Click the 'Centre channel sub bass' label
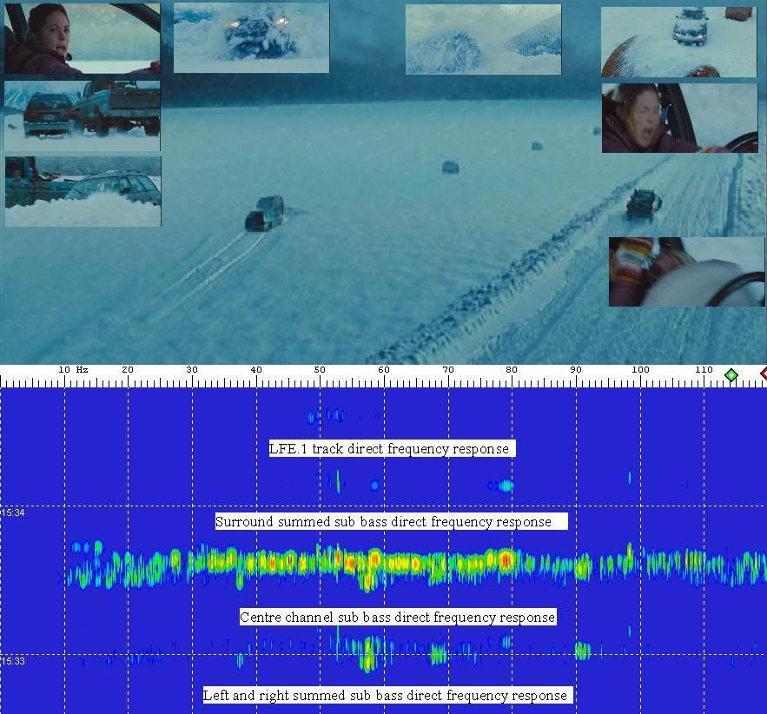The image size is (767, 714). click(x=397, y=618)
